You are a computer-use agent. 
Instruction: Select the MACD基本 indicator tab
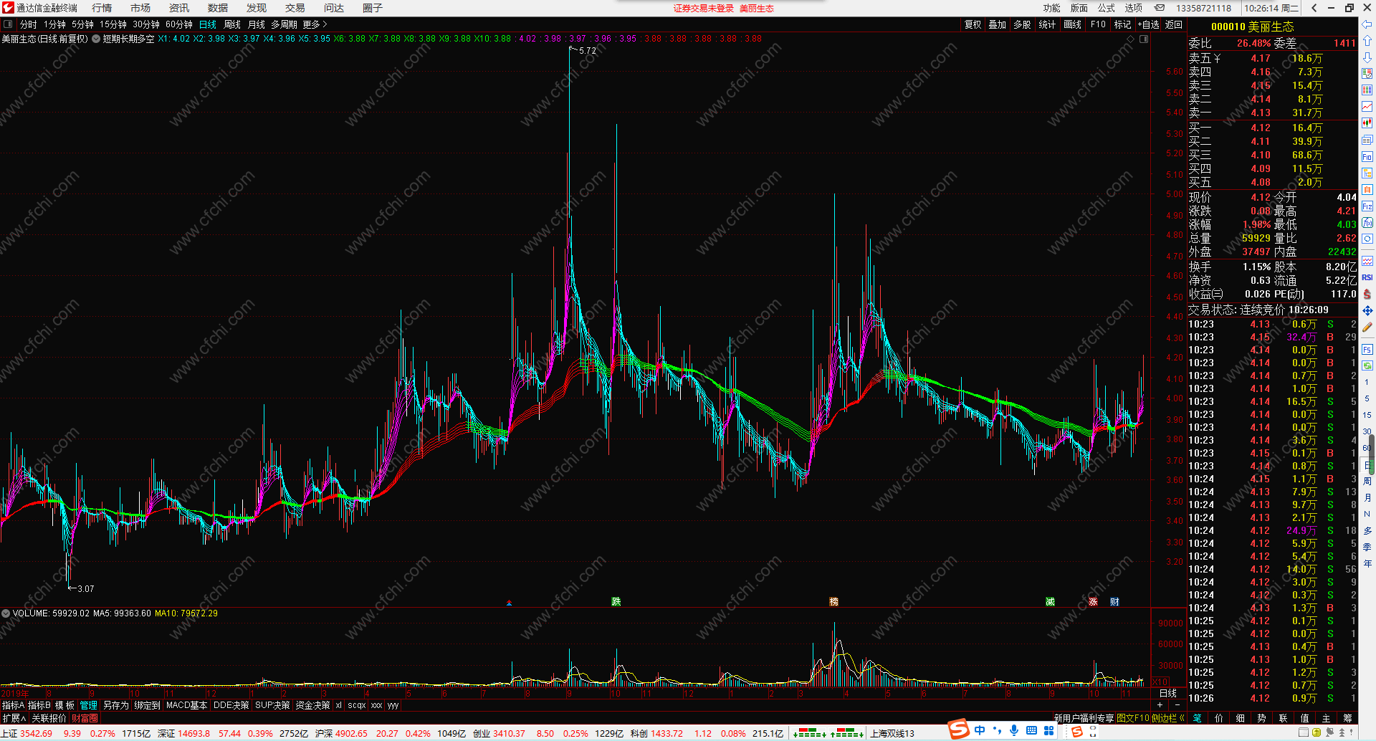(x=187, y=706)
